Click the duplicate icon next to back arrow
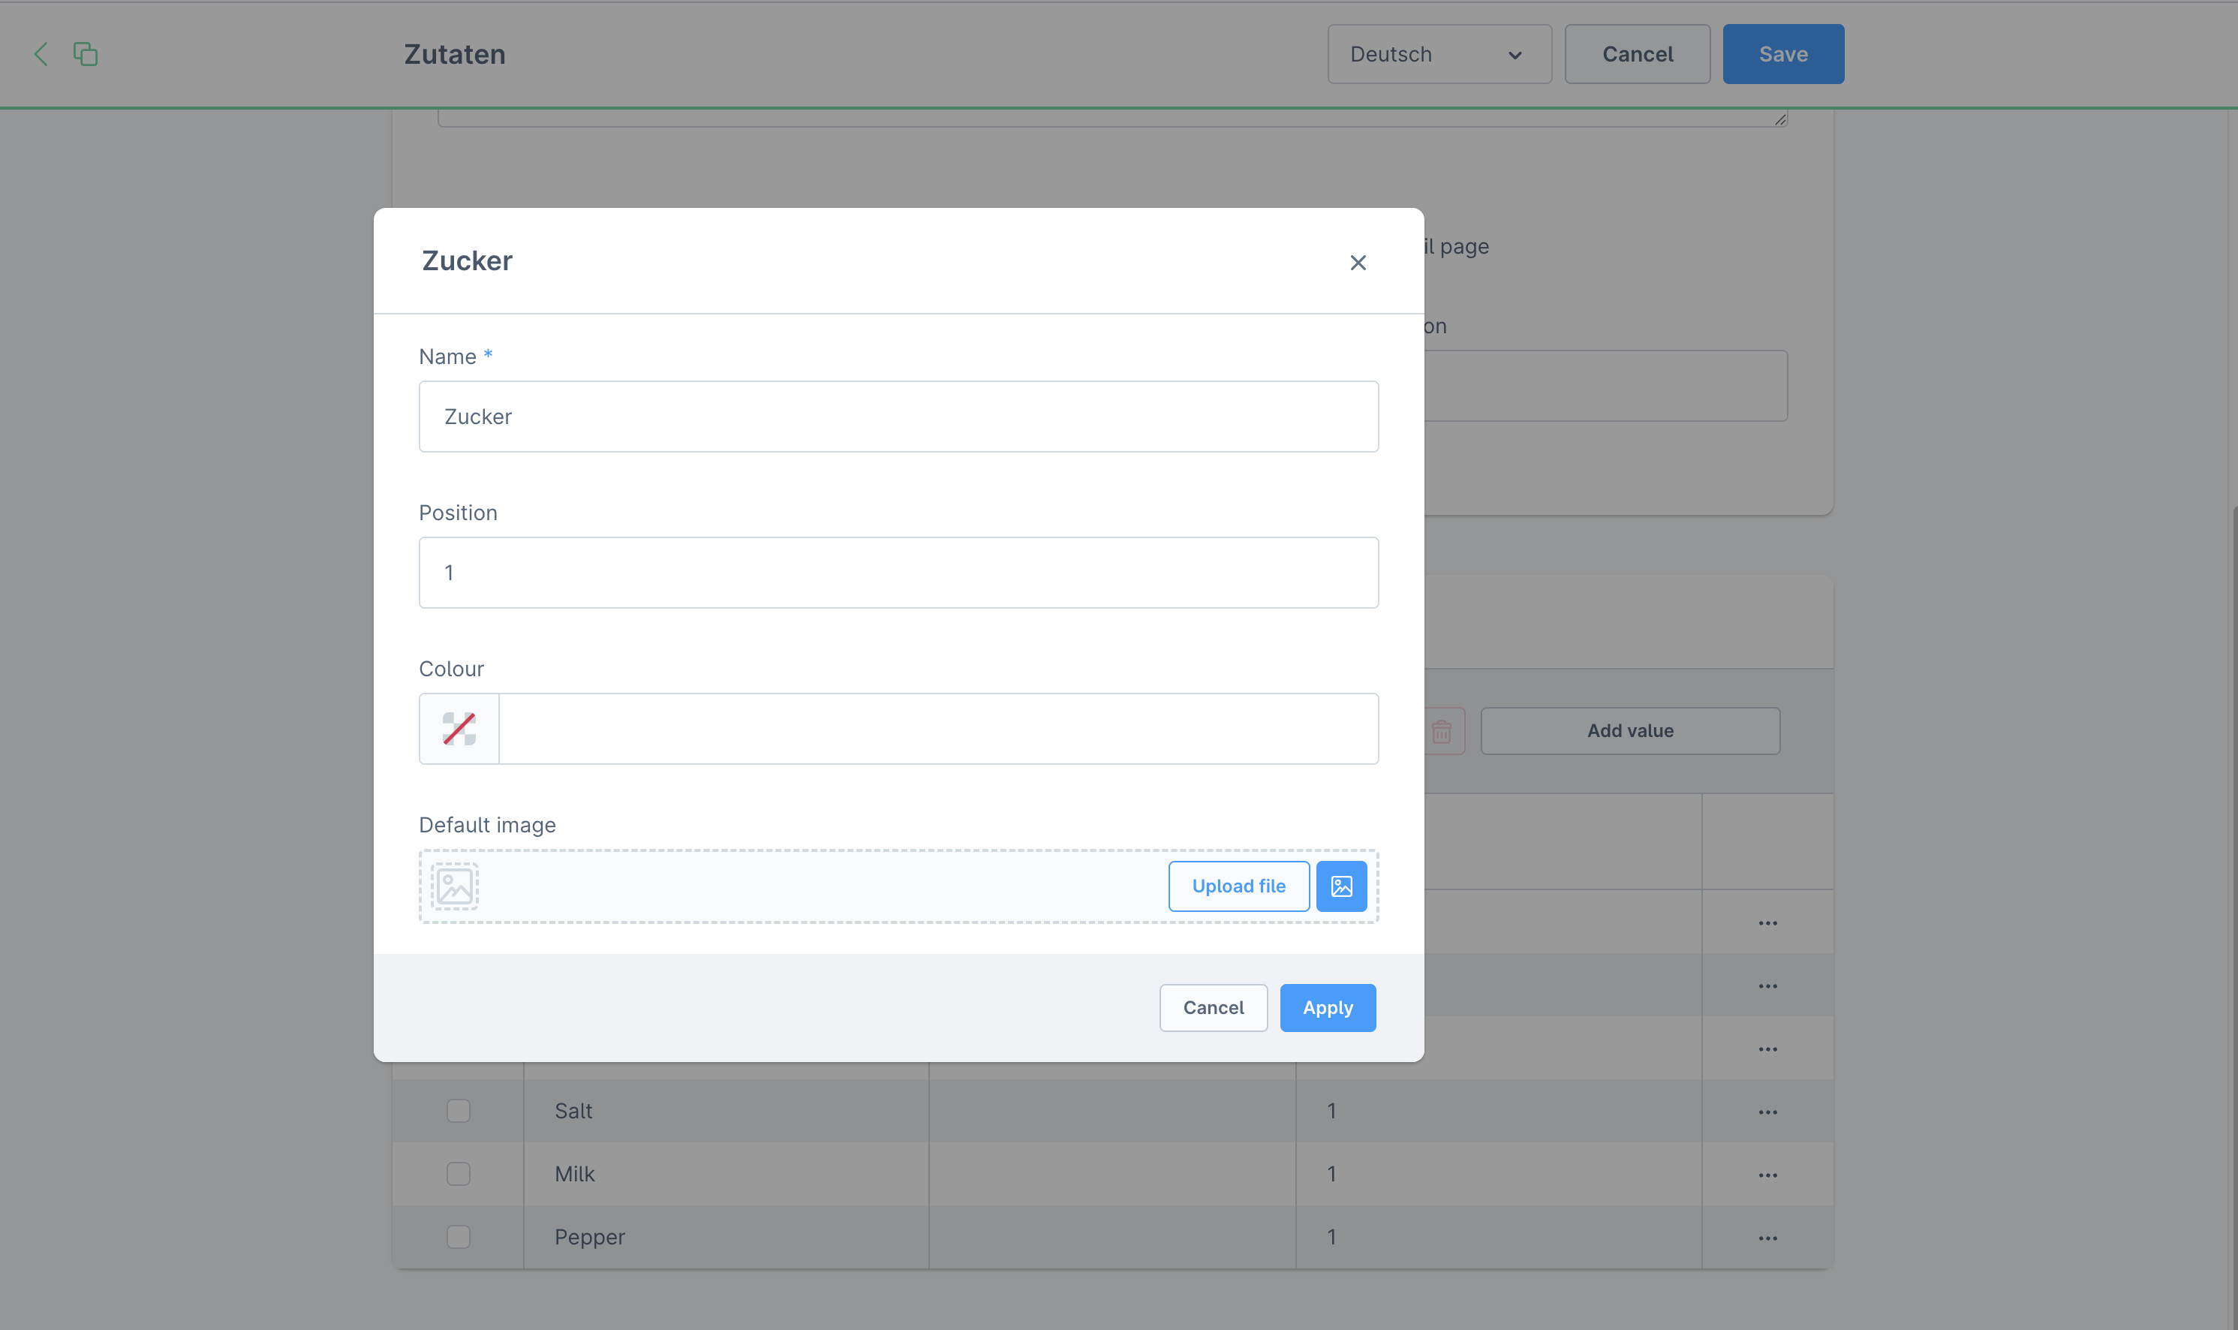Viewport: 2238px width, 1330px height. click(x=85, y=54)
